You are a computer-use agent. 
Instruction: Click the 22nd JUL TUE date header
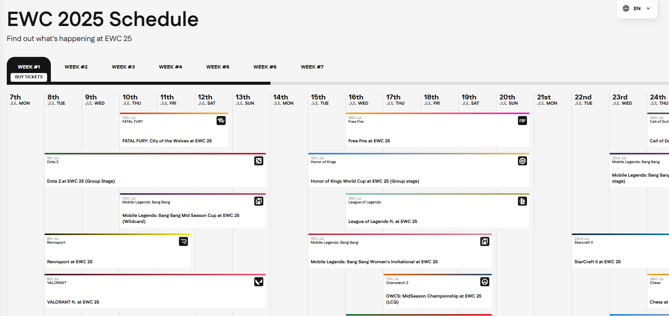coord(583,100)
